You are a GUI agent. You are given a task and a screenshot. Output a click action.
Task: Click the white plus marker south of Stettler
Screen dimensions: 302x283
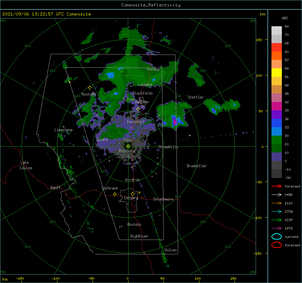coord(190,135)
